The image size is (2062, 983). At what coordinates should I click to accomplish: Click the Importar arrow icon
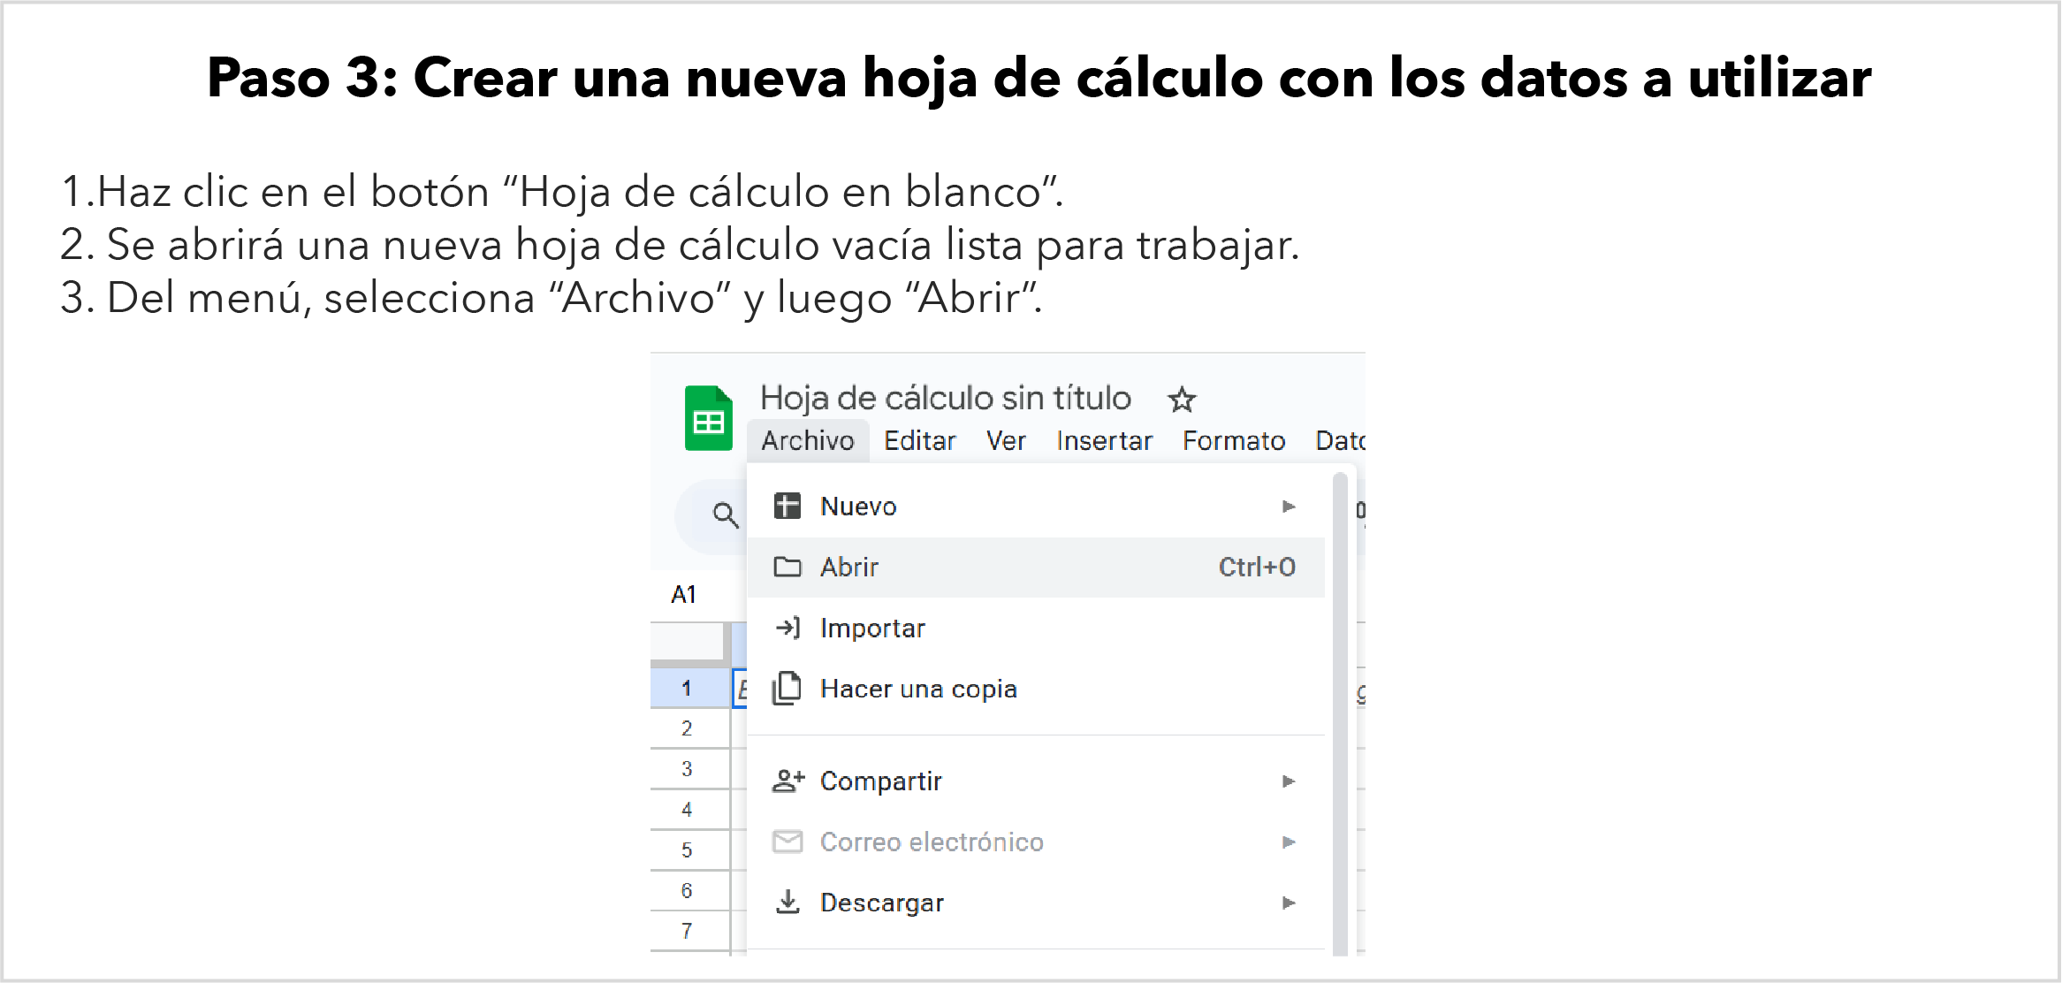click(x=787, y=628)
